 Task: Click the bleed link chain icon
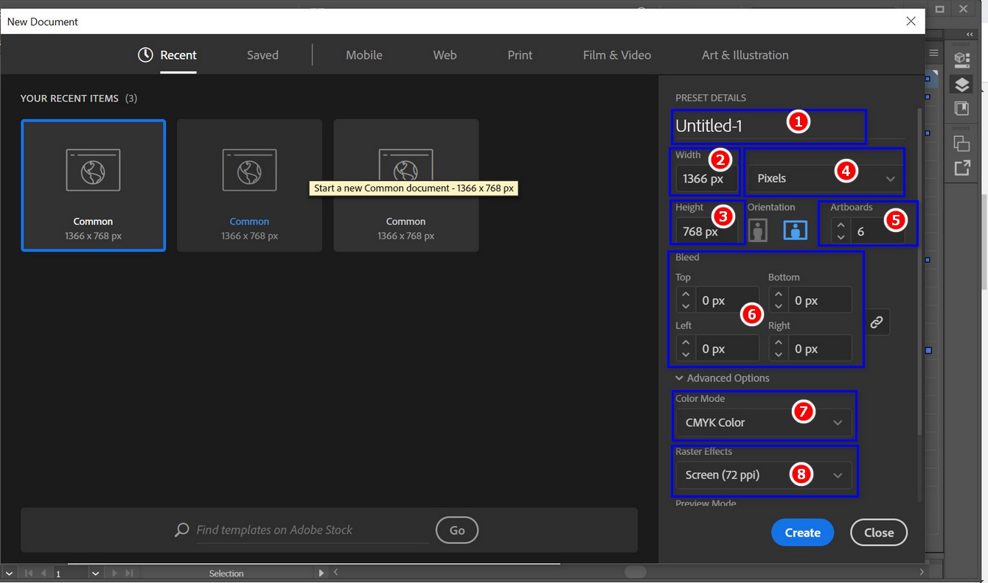[x=876, y=322]
